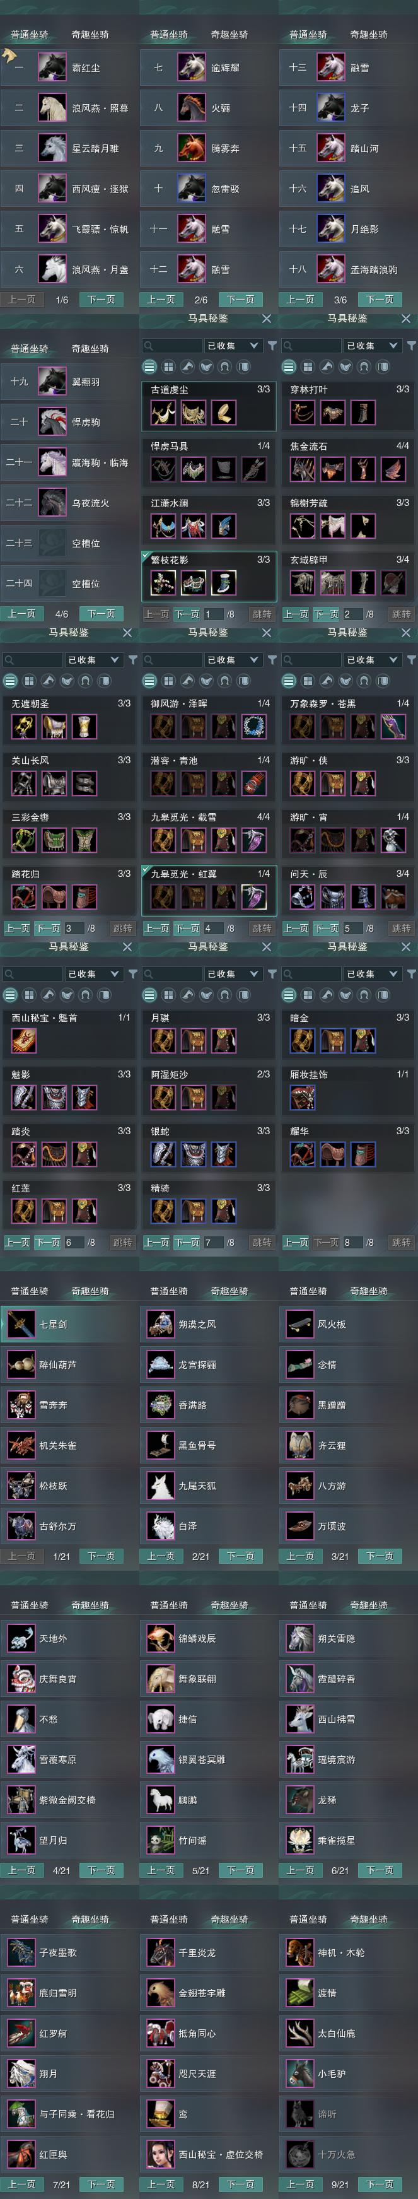
Task: Open 已收集 dropdown above 西山秘宝·魁首 panel
Action: point(93,974)
